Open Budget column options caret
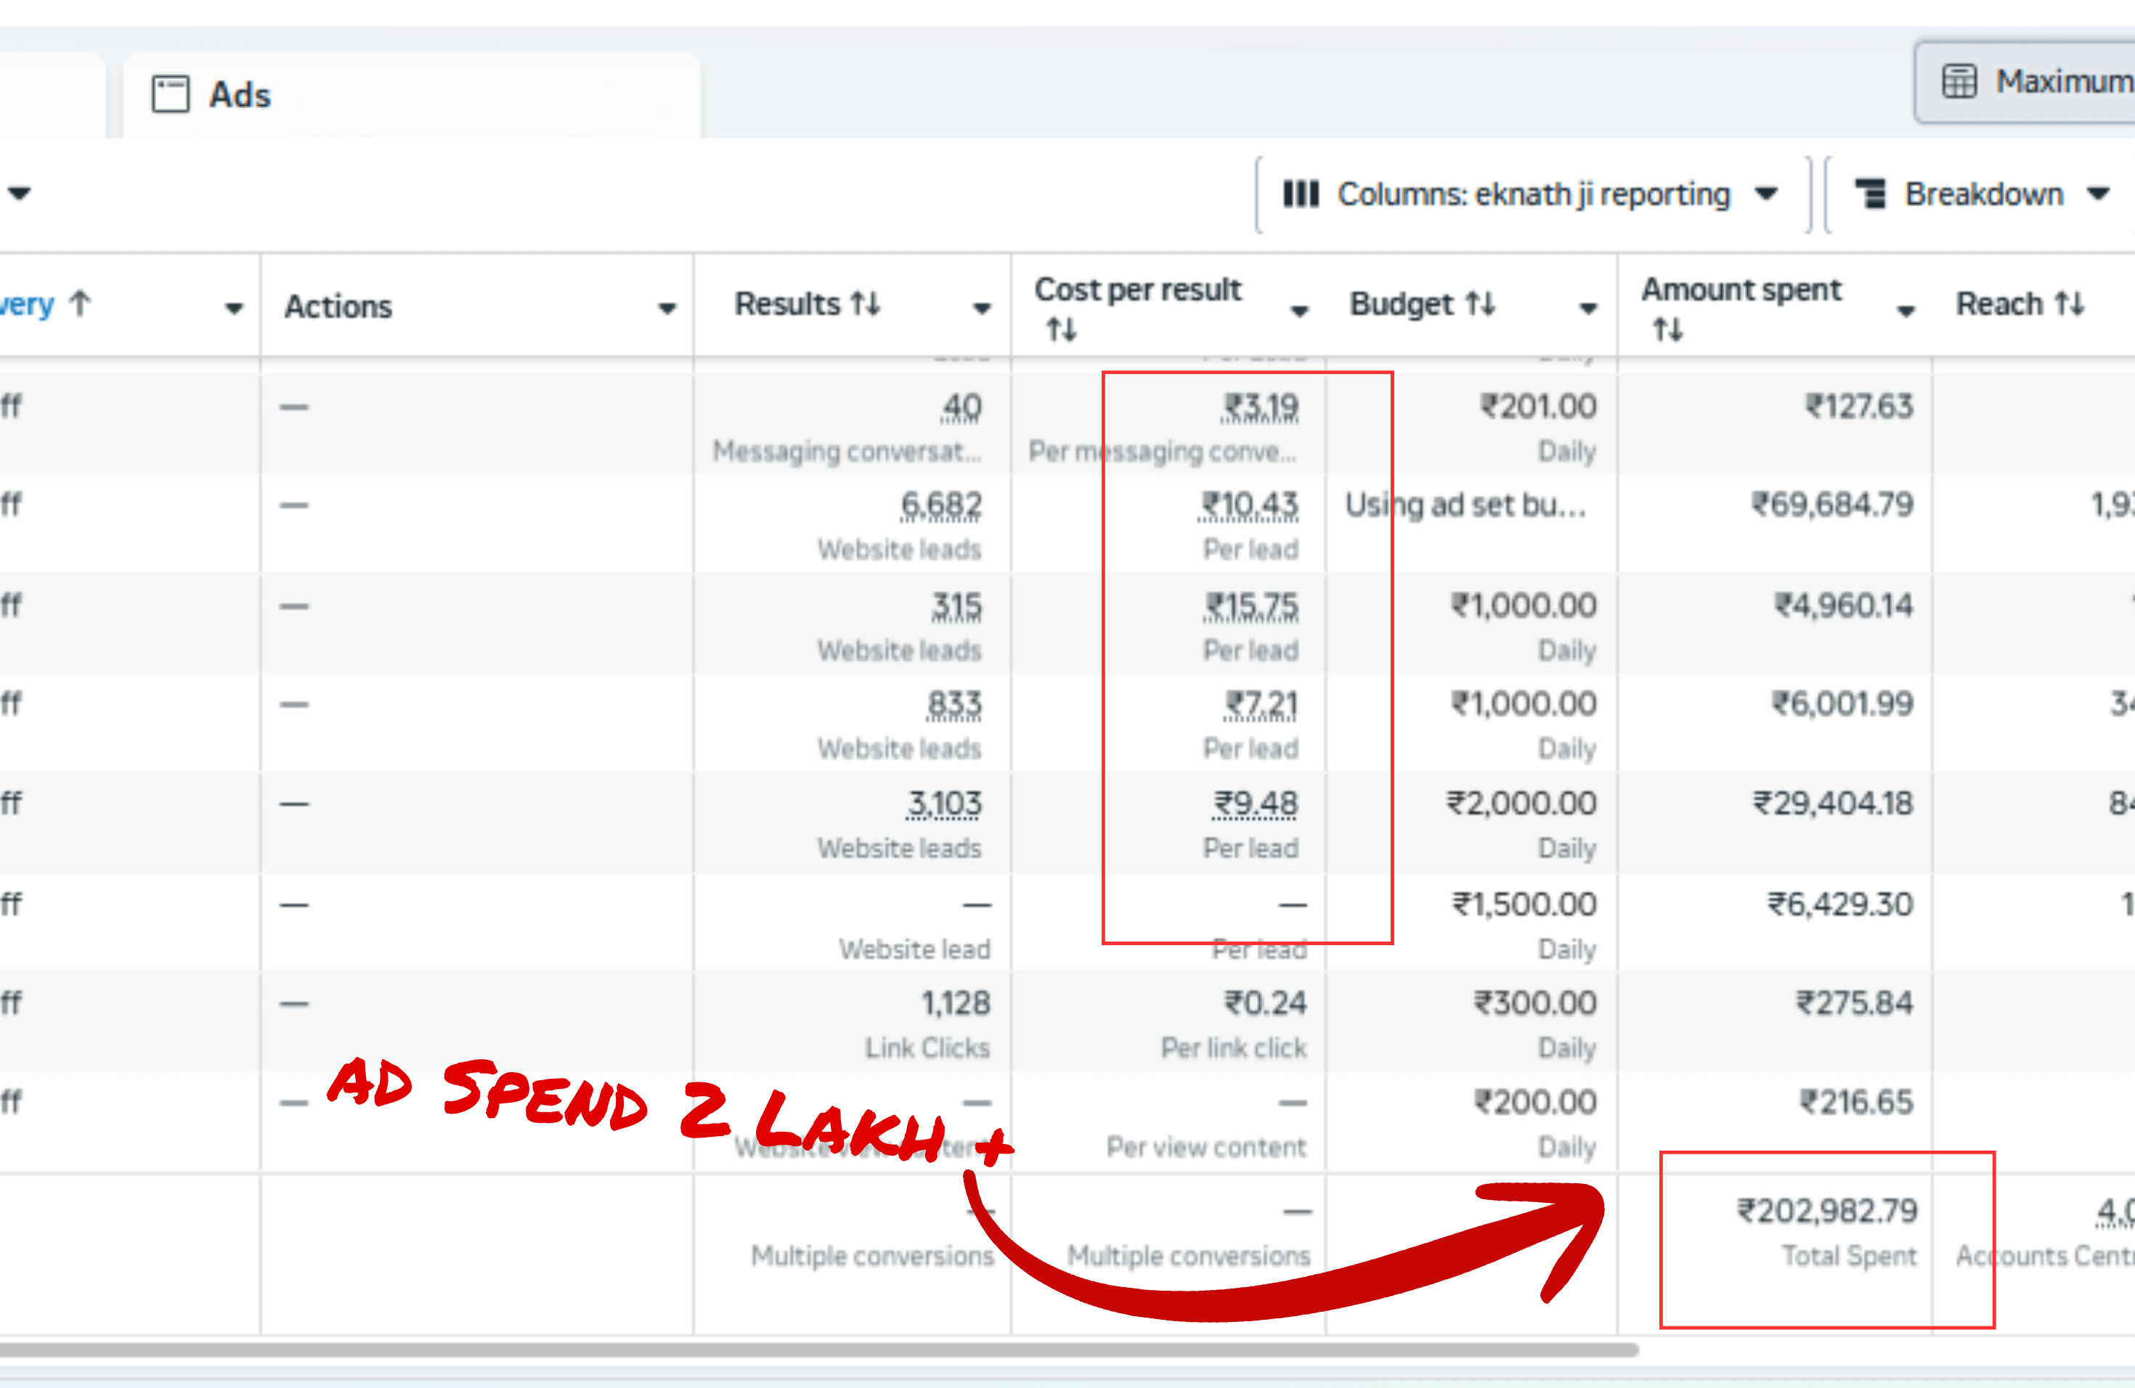The height and width of the screenshot is (1388, 2135). pyautogui.click(x=1587, y=309)
